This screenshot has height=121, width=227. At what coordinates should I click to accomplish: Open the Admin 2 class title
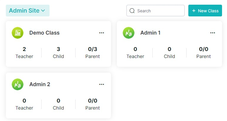click(40, 84)
